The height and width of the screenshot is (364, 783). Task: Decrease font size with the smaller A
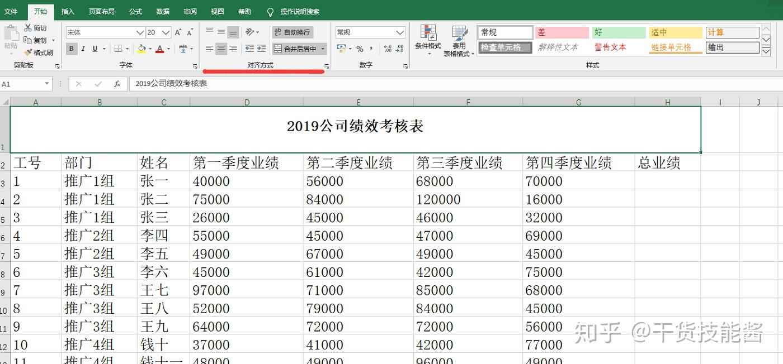pyautogui.click(x=189, y=32)
